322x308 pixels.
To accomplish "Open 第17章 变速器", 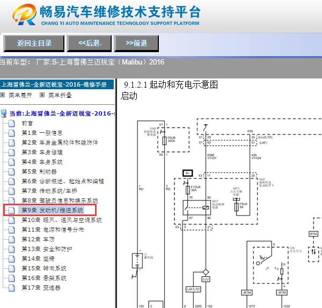I will click(41, 288).
